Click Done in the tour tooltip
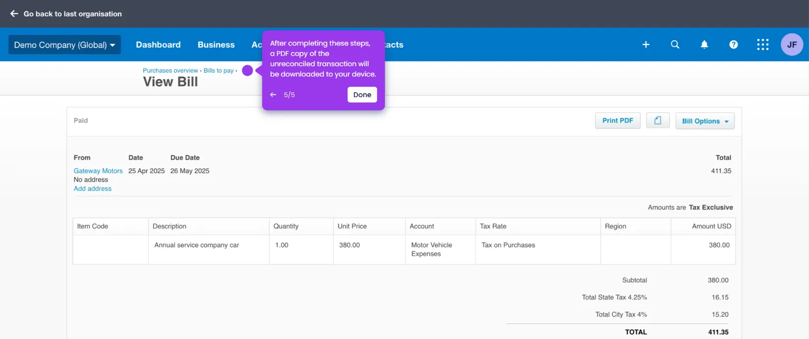Screen dimensions: 809x339 point(362,95)
